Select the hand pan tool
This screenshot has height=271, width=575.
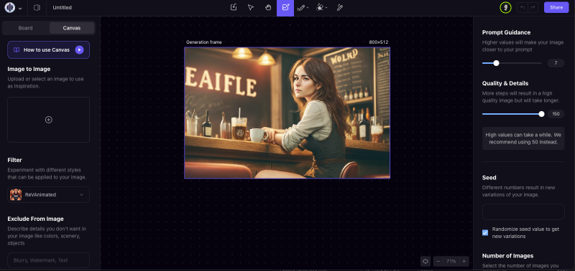268,8
